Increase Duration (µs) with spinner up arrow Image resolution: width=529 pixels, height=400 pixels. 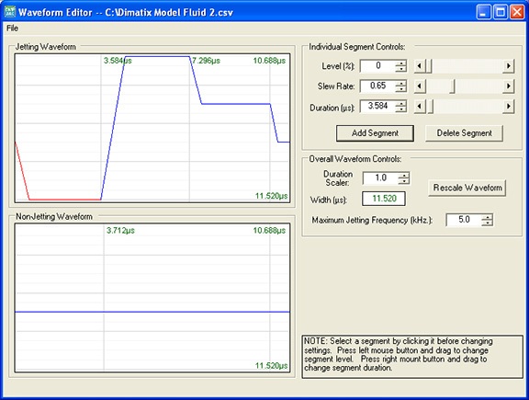coord(400,103)
